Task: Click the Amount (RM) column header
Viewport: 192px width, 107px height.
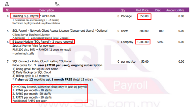Action: [175, 10]
